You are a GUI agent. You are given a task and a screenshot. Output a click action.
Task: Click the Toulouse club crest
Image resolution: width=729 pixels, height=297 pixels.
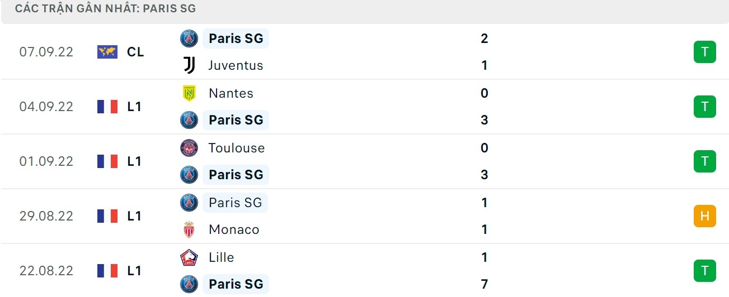tap(189, 148)
